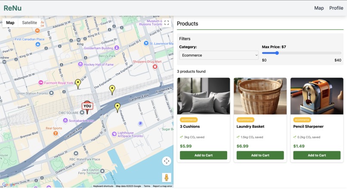This screenshot has height=189, width=347.
Task: Click Lighthouse ArtSpace Toronto icon
Action: click(114, 134)
